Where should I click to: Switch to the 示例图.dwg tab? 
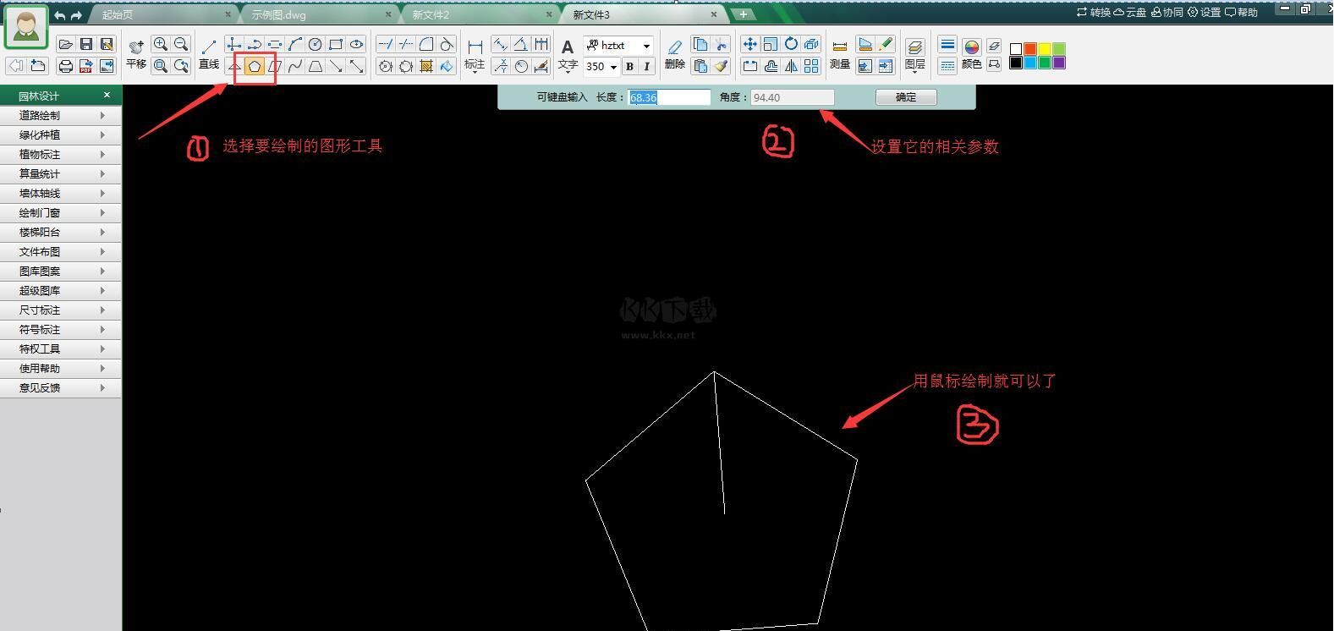click(x=279, y=15)
